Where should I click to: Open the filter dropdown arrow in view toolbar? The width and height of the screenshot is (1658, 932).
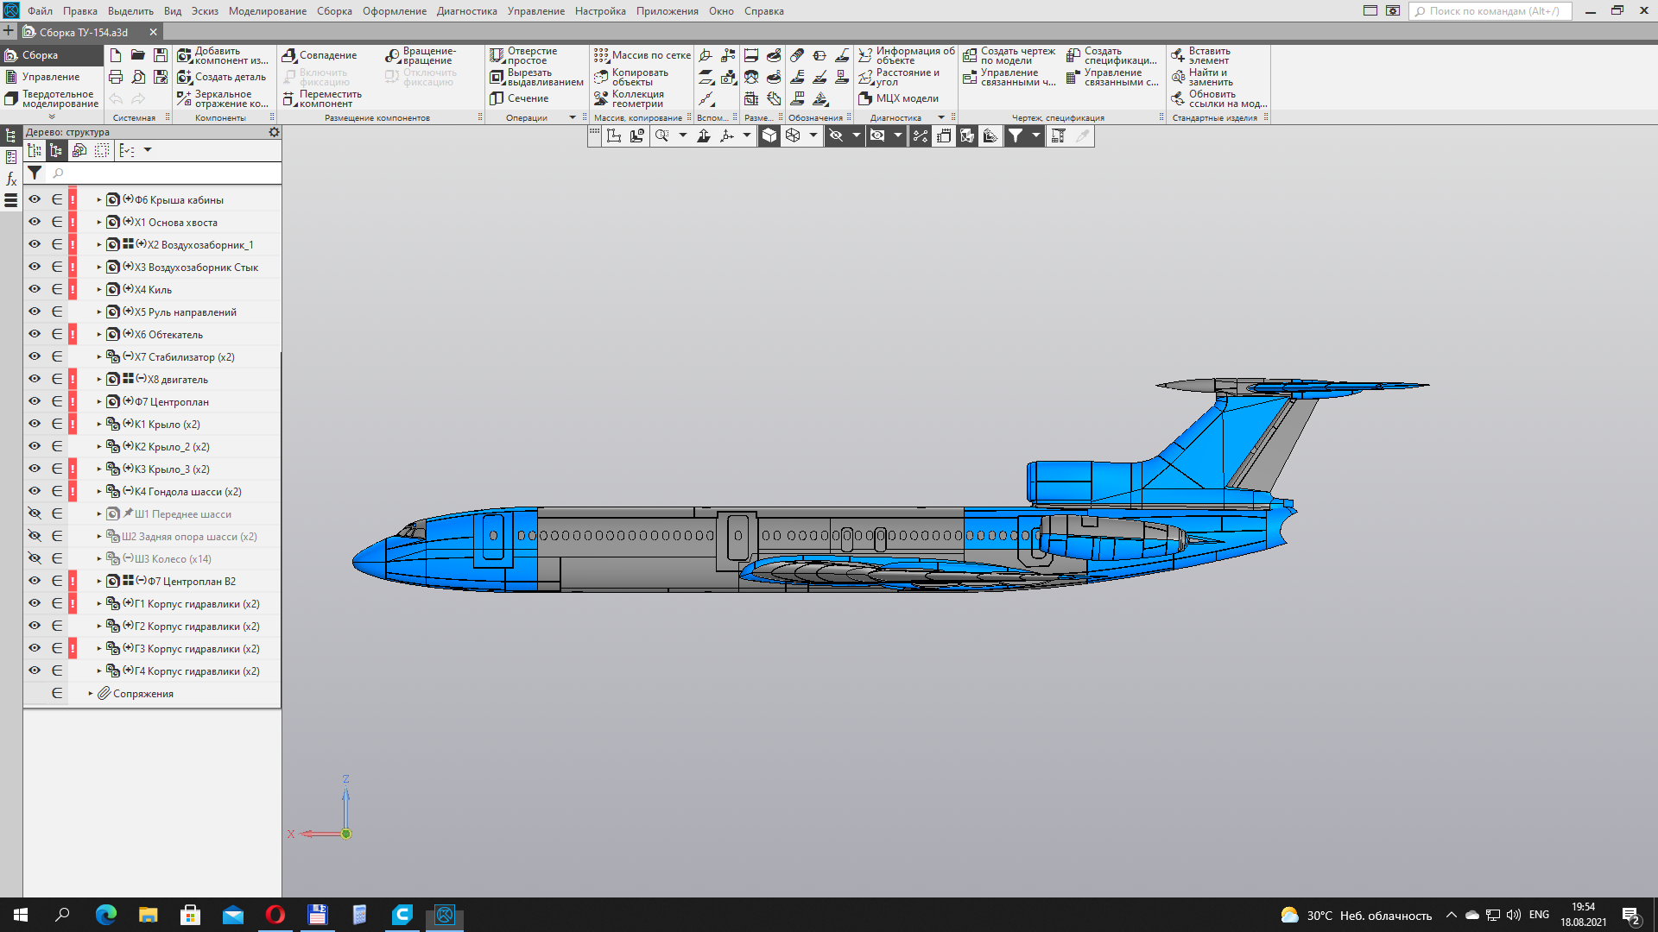(1035, 135)
